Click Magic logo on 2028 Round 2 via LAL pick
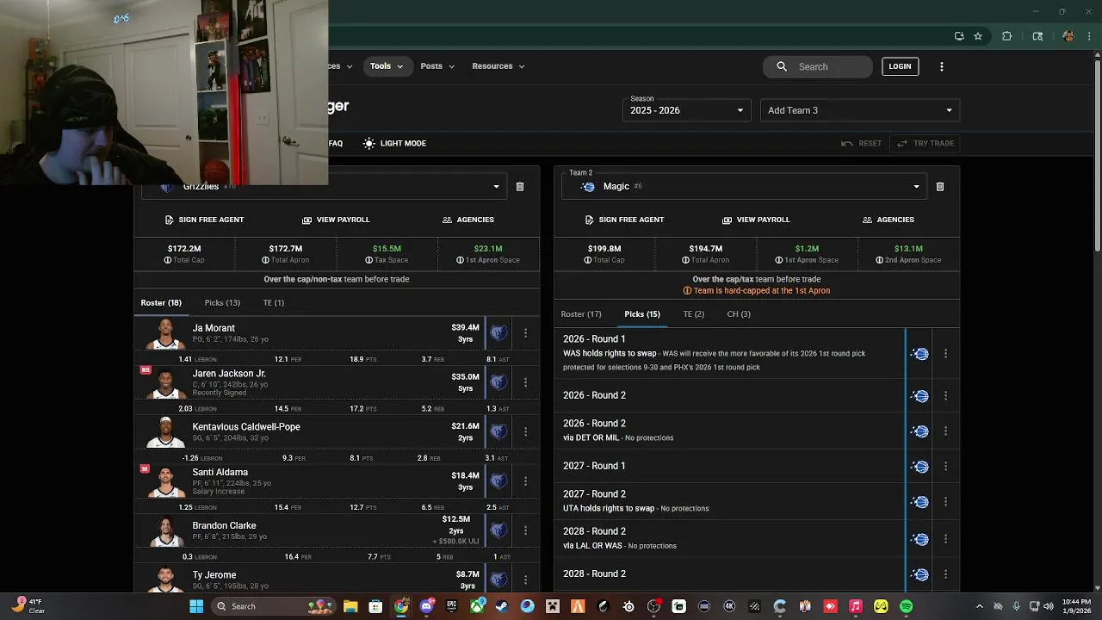This screenshot has width=1102, height=620. tap(919, 539)
